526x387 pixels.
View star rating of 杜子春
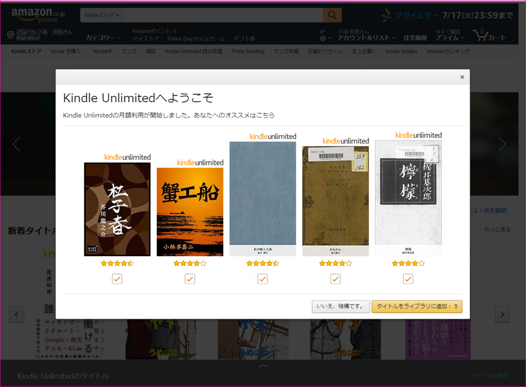(117, 263)
